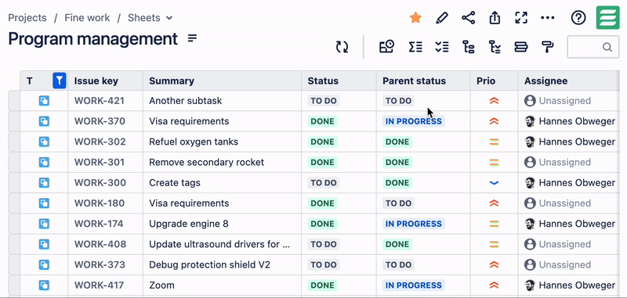Open Hannes Obweger assignee for WORK-174
The height and width of the screenshot is (298, 627).
point(570,224)
